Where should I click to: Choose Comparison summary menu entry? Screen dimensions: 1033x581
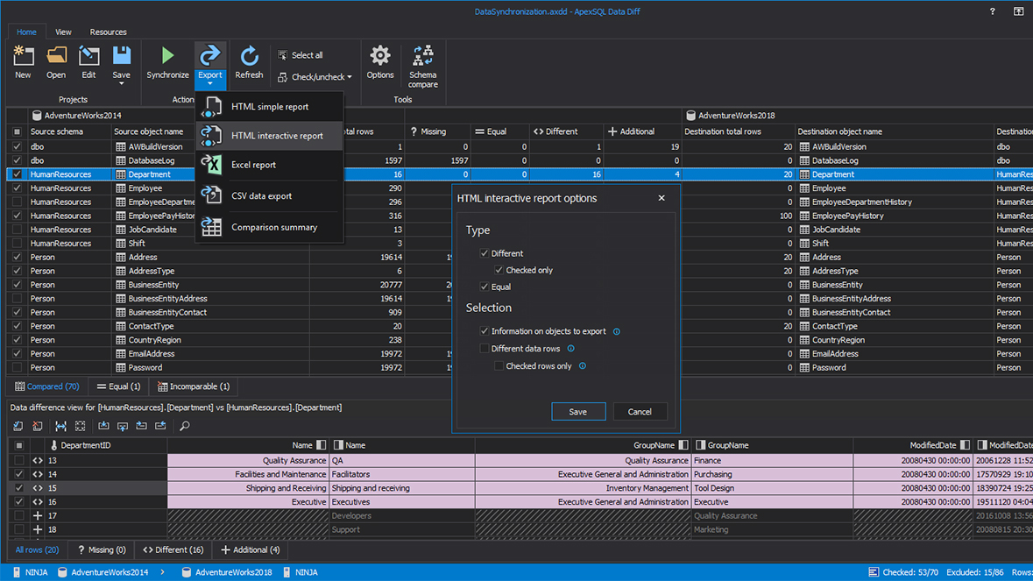(x=270, y=227)
